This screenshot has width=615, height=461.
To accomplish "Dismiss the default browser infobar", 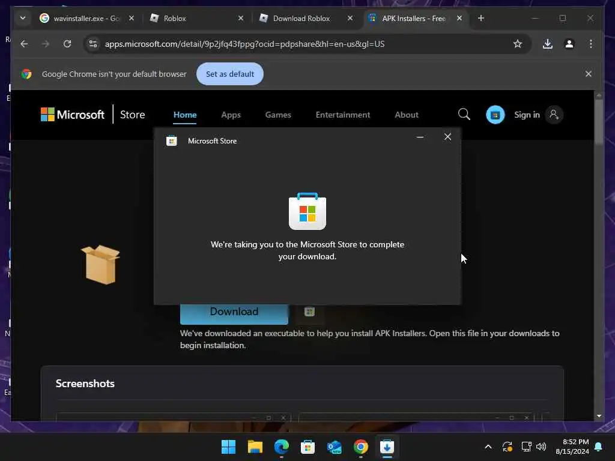I will pyautogui.click(x=589, y=74).
